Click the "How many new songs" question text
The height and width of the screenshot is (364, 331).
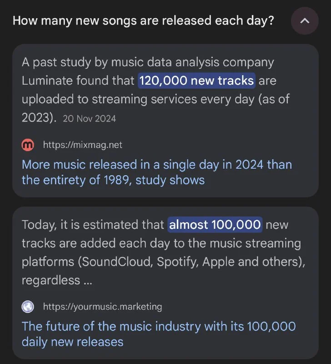pyautogui.click(x=143, y=21)
